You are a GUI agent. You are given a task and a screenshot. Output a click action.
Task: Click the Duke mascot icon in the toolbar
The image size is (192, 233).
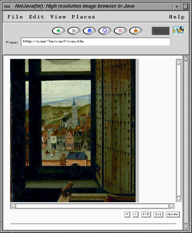179,30
